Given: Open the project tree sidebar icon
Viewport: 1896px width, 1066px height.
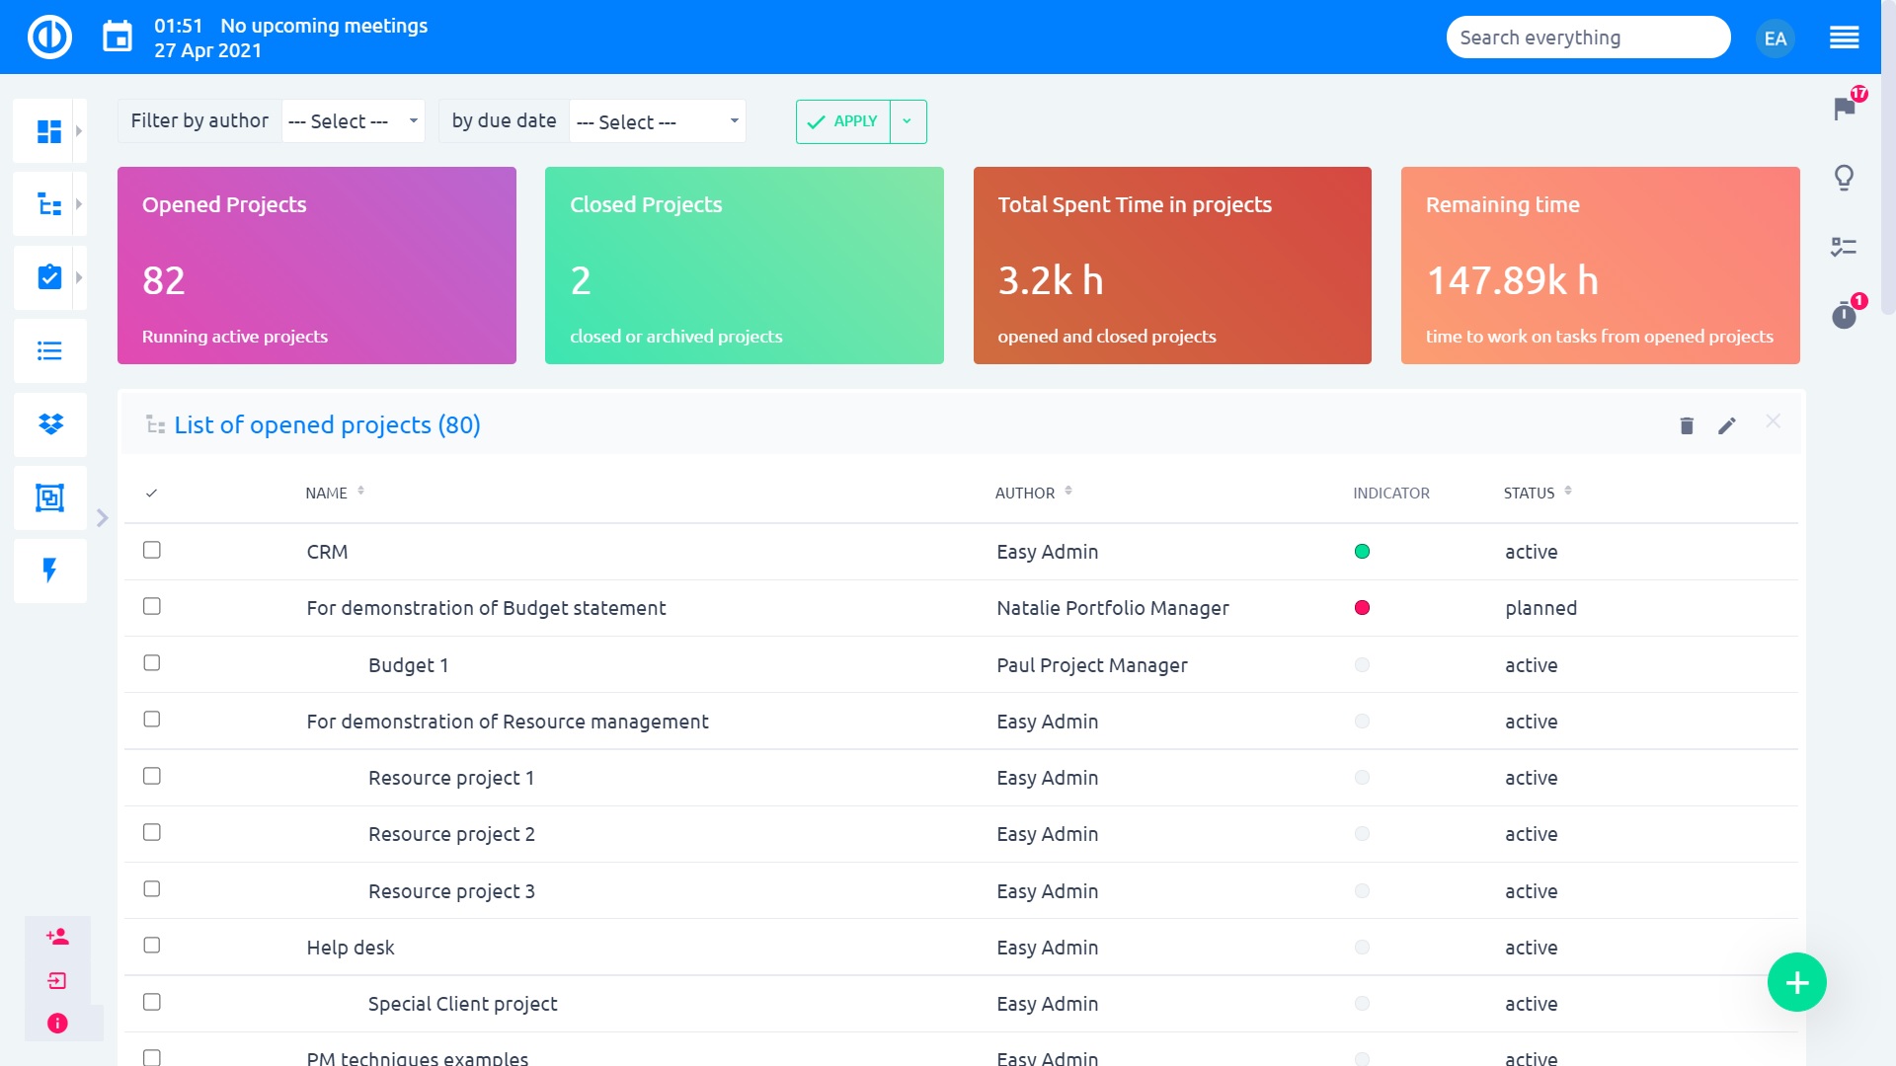Looking at the screenshot, I should click(47, 202).
